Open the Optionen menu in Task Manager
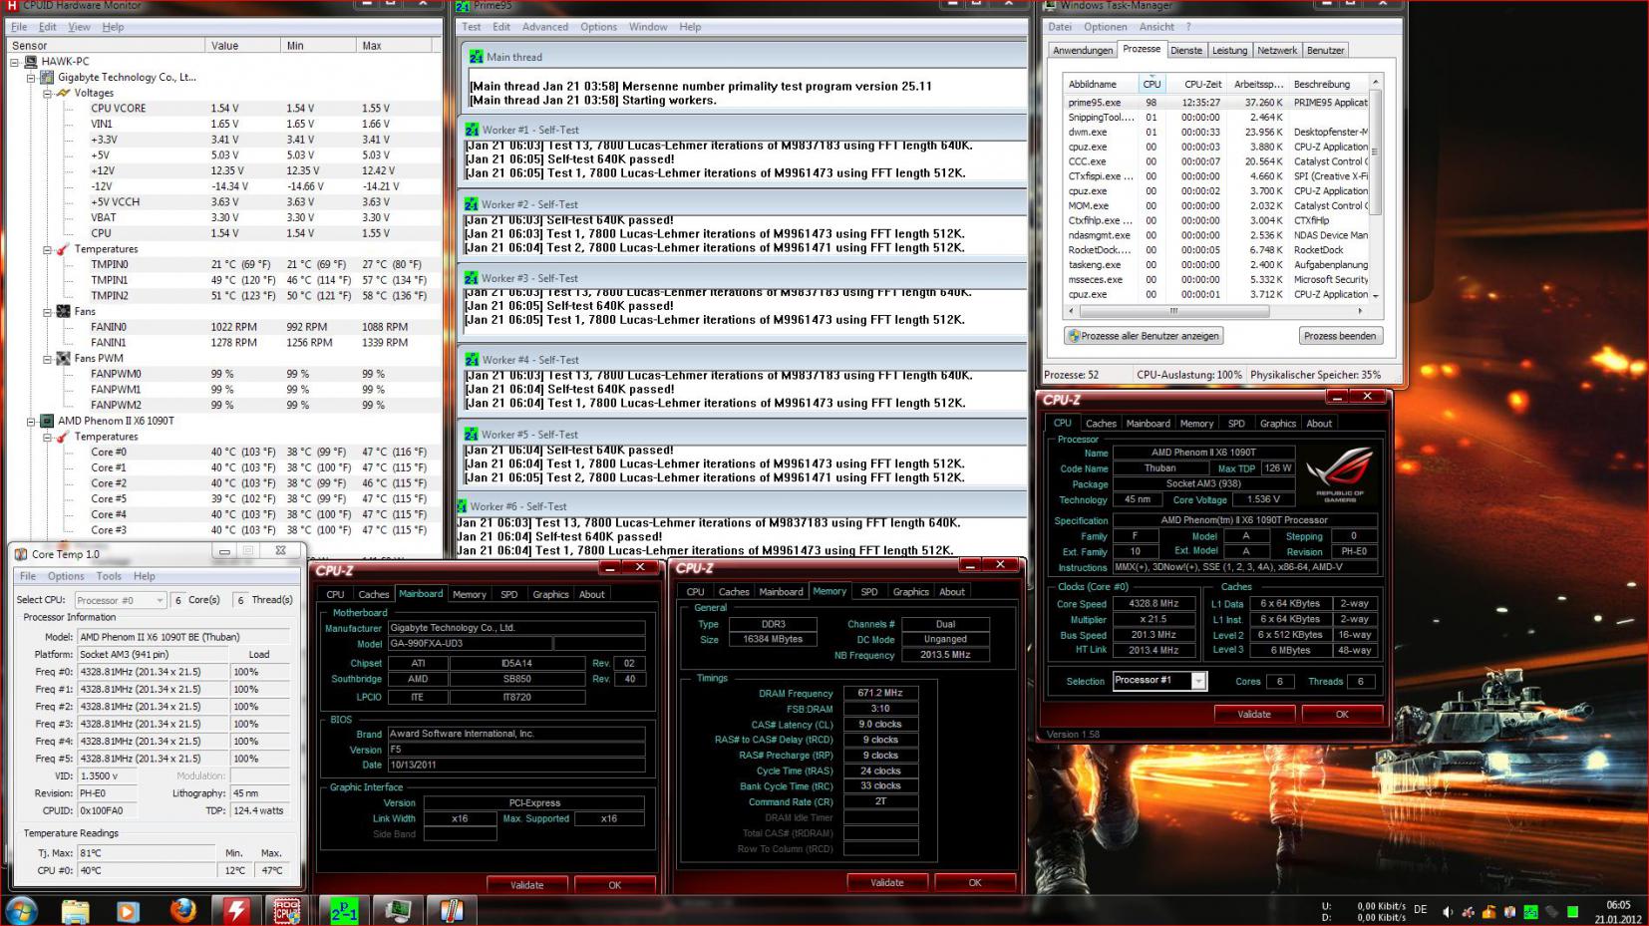 [1105, 27]
